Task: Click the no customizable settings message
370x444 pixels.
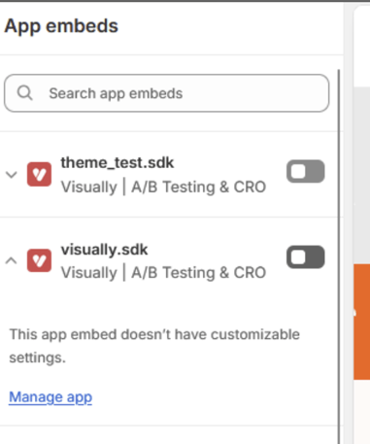Action: click(x=154, y=346)
